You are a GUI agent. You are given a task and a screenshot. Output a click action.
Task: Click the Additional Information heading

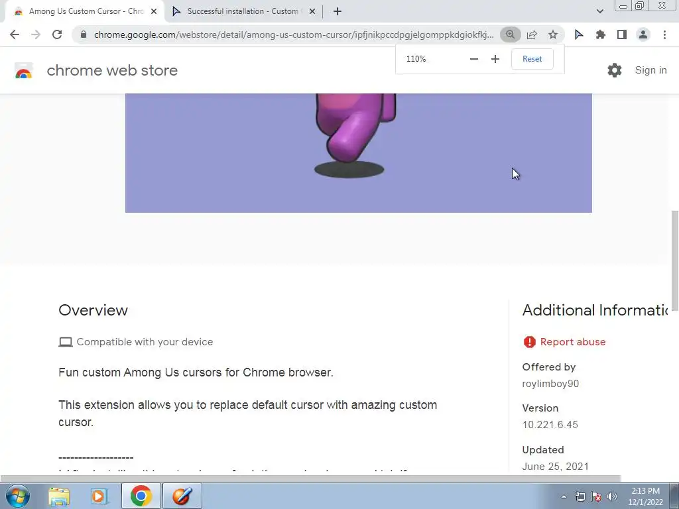(595, 310)
